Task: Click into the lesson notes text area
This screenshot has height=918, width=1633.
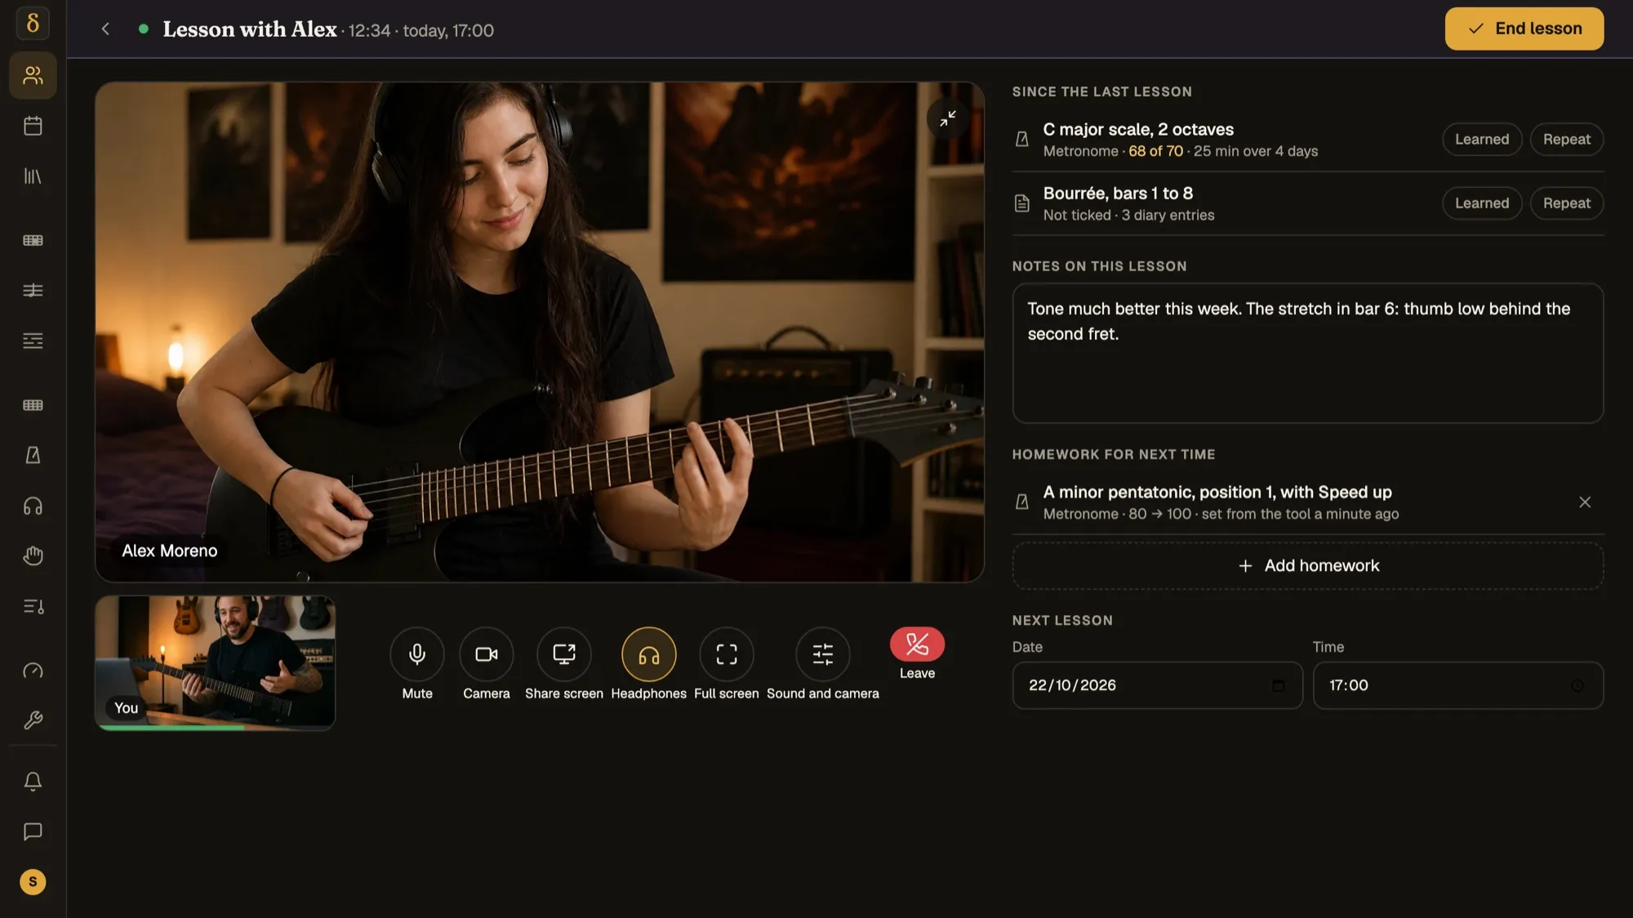Action: [1308, 353]
